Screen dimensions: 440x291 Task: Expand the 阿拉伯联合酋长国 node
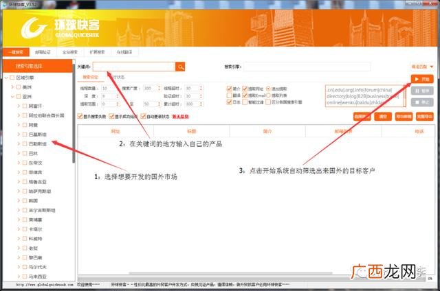[x=19, y=115]
